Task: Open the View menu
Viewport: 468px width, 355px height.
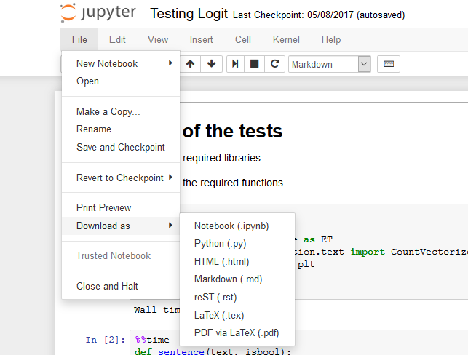Action: pos(158,39)
